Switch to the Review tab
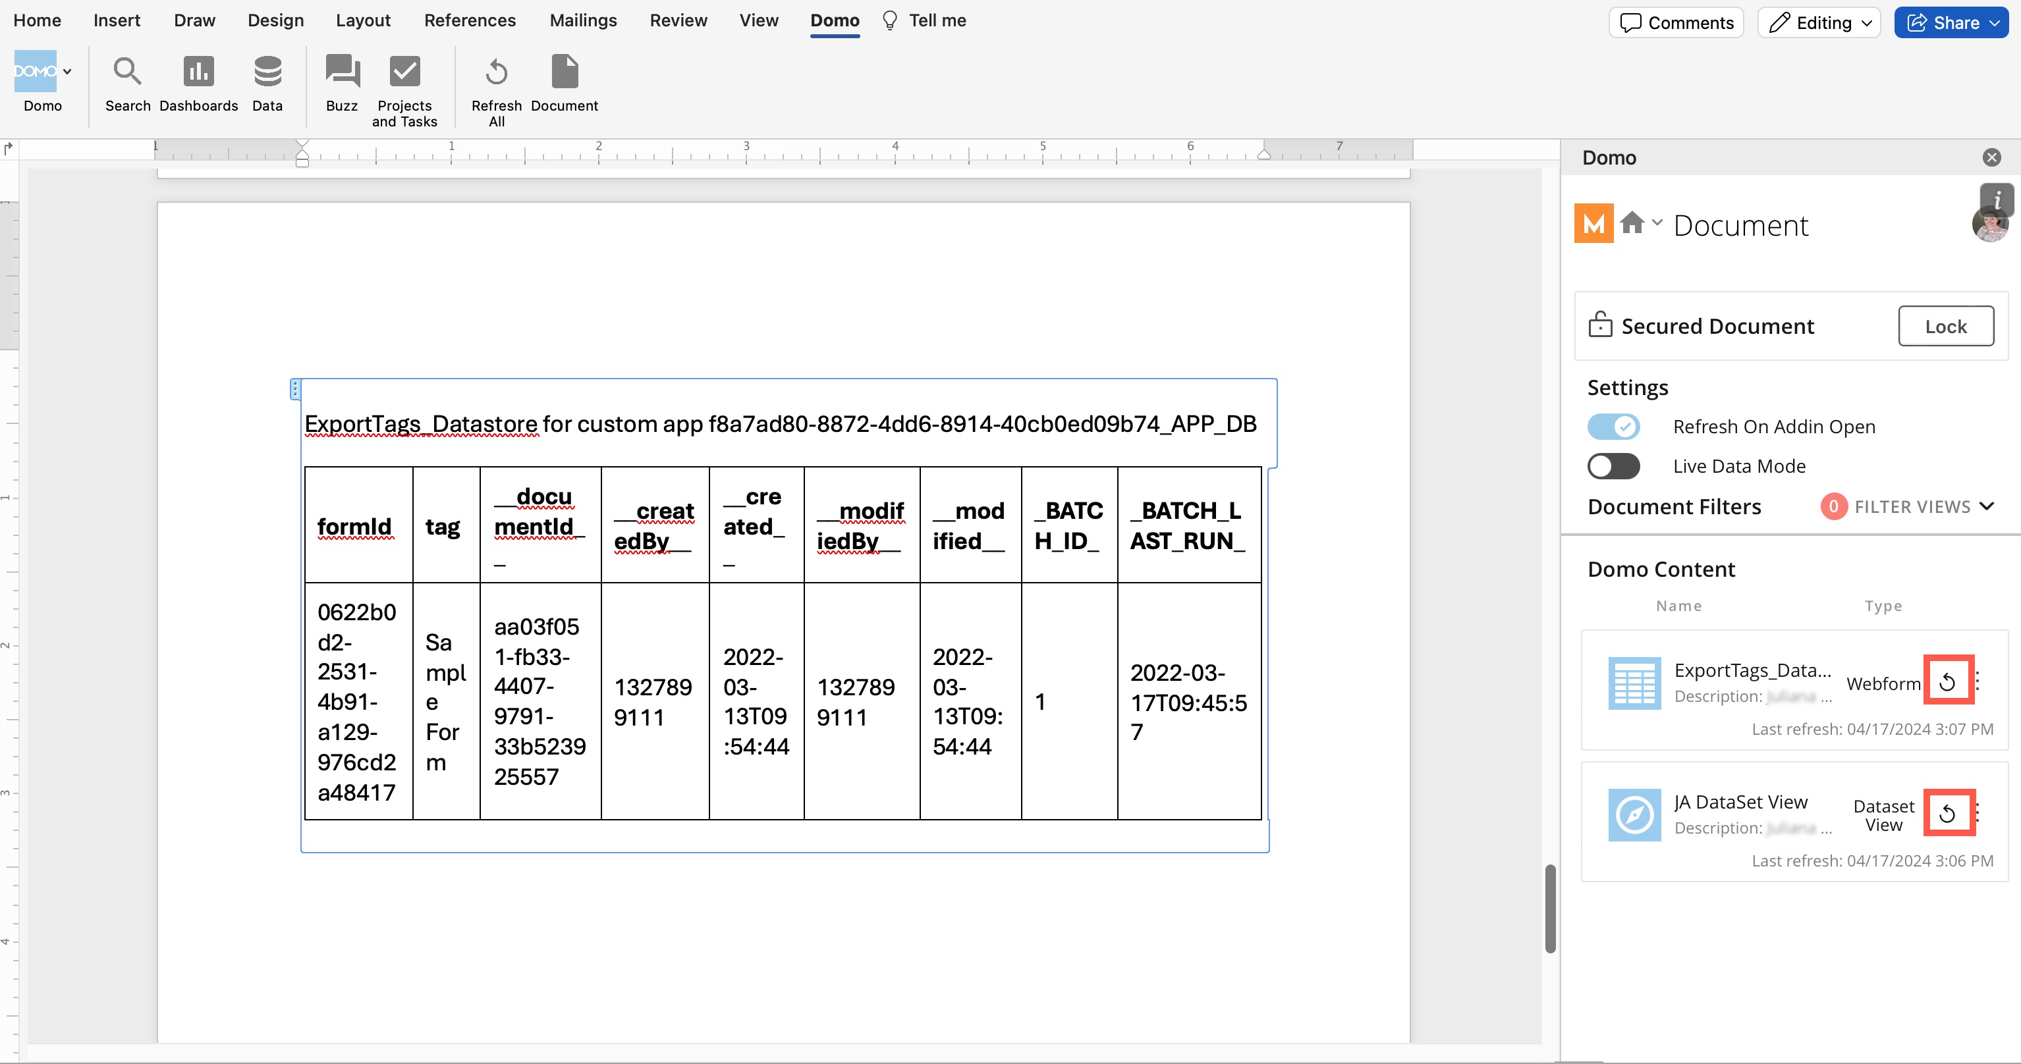This screenshot has height=1064, width=2021. tap(678, 20)
